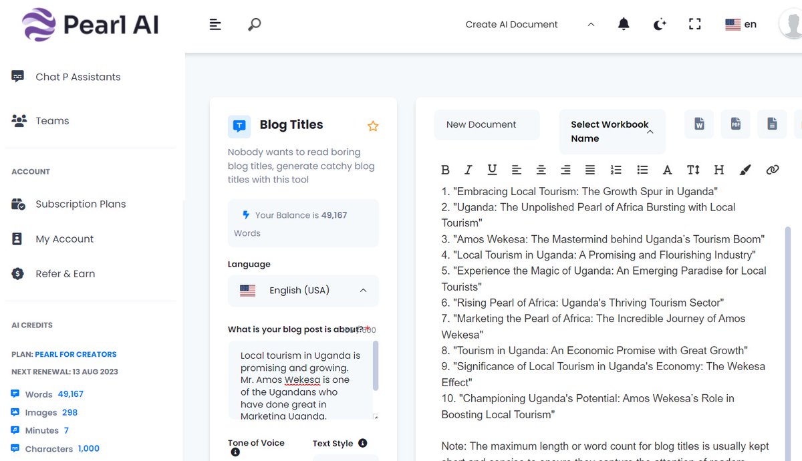Click the blog post description text area
Screen dimensions: 802x461
[x=300, y=380]
